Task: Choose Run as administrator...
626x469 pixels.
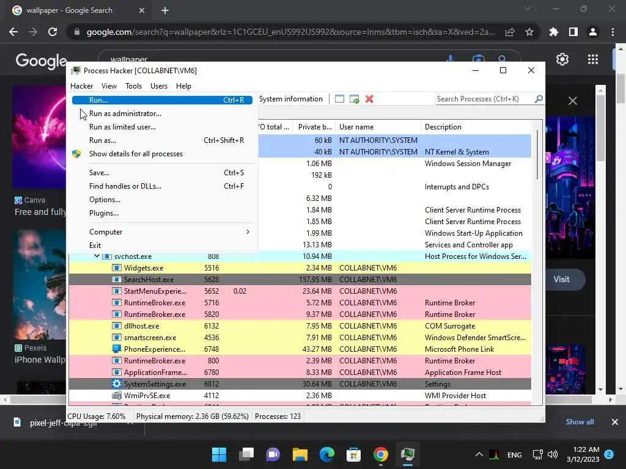Action: click(x=162, y=114)
